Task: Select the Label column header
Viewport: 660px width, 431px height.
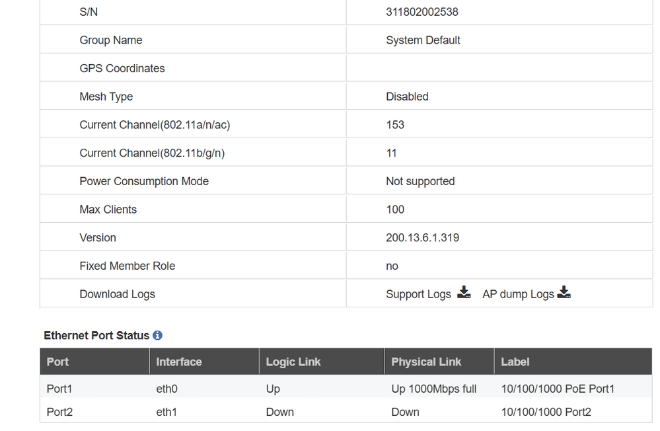Action: pyautogui.click(x=515, y=362)
